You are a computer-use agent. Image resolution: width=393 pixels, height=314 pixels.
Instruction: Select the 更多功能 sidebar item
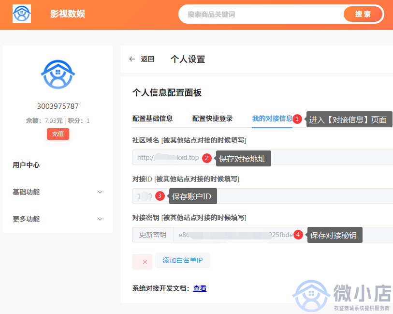pos(26,219)
